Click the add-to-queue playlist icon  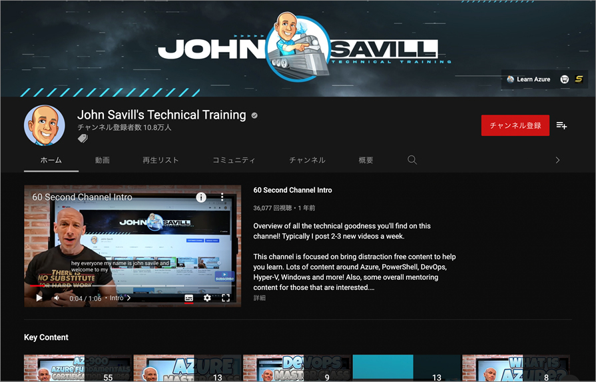pos(561,125)
